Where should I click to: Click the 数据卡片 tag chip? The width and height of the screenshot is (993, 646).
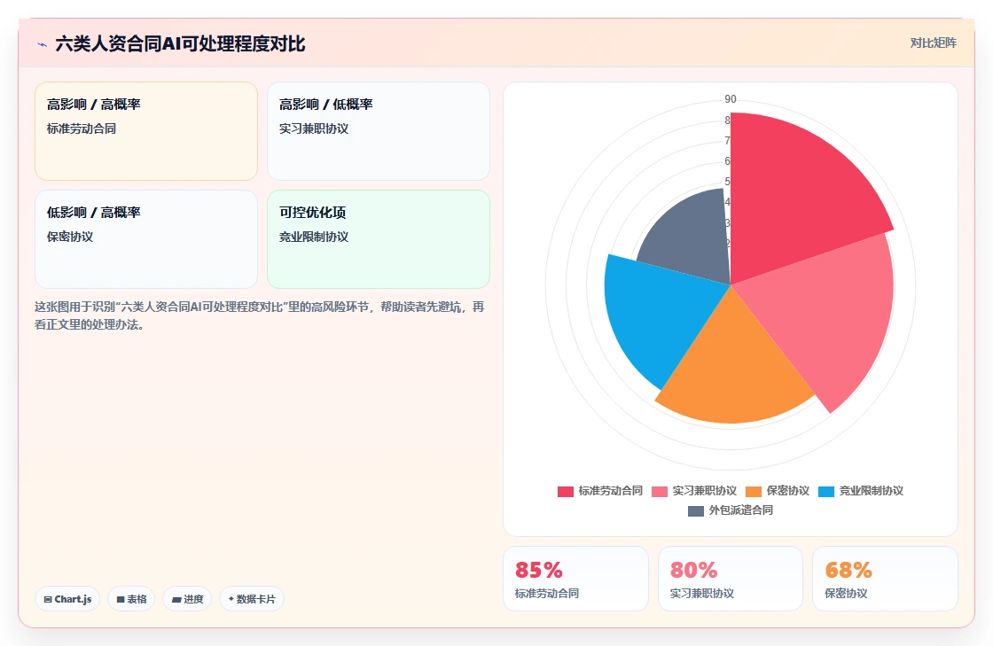click(252, 599)
